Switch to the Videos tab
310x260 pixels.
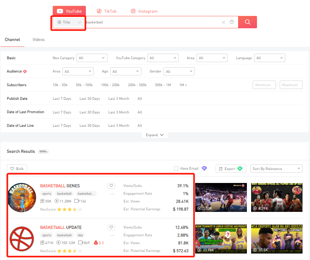pos(38,40)
